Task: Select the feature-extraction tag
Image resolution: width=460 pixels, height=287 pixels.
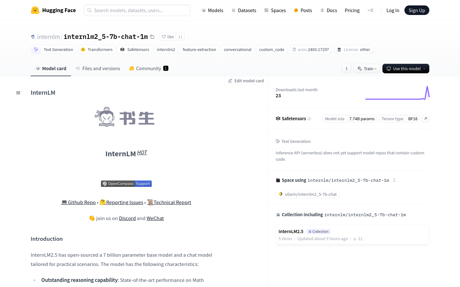Action: point(199,49)
